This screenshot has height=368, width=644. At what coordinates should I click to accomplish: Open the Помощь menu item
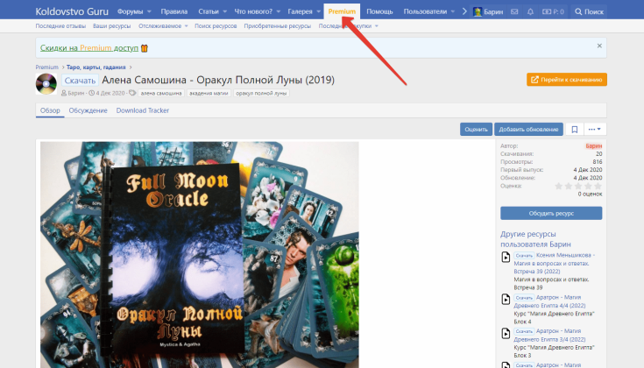[379, 11]
